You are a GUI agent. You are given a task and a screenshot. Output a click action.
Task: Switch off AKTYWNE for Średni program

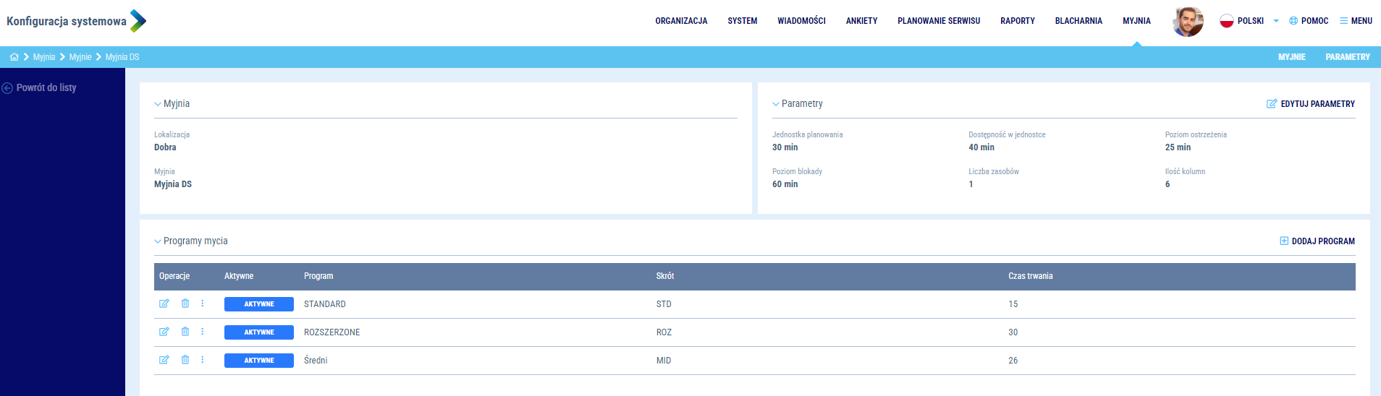click(258, 361)
